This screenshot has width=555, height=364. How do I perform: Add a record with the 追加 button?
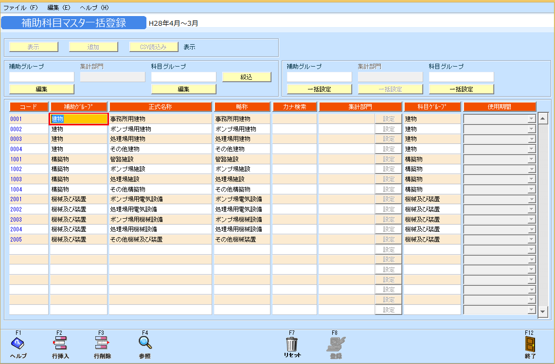[x=93, y=46]
